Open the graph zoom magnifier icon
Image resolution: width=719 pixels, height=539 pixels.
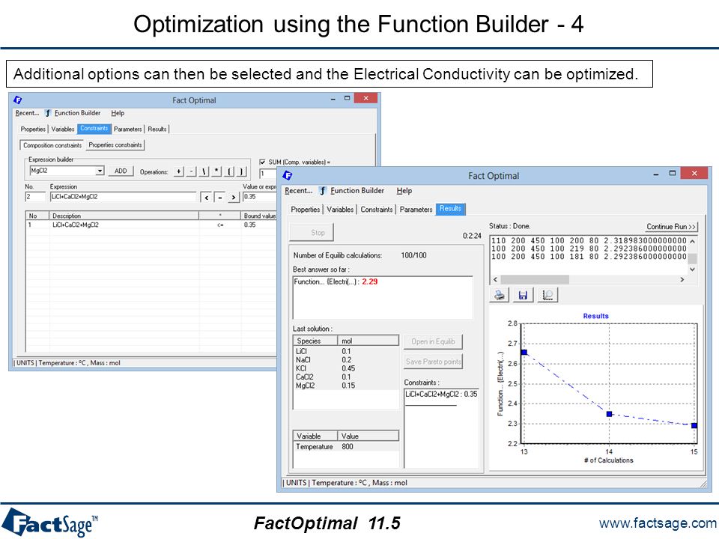click(547, 295)
